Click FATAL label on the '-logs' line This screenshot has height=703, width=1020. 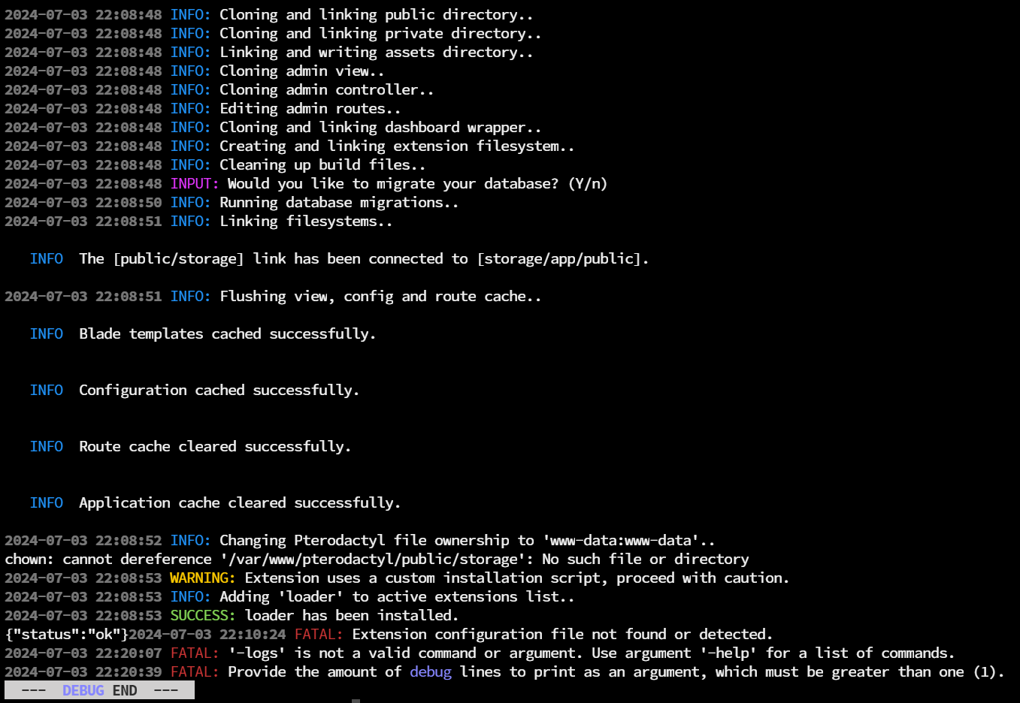pyautogui.click(x=195, y=653)
